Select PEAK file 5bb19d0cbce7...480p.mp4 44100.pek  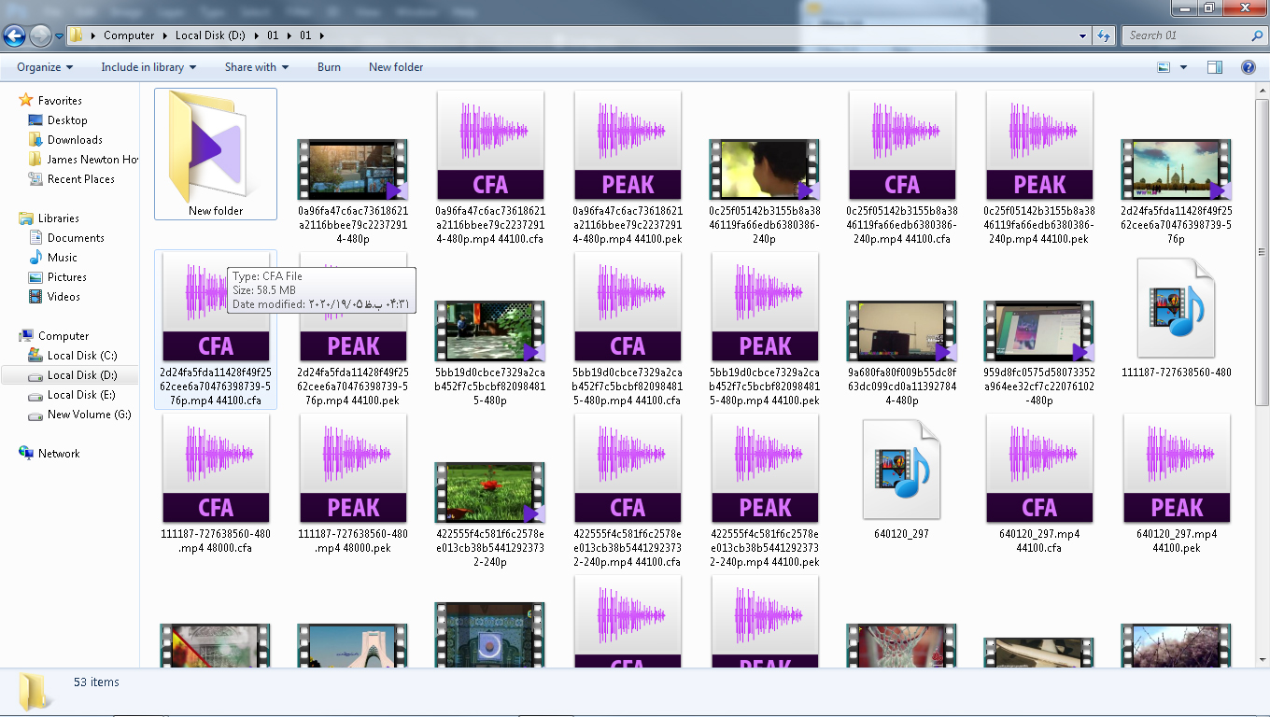[x=765, y=307]
